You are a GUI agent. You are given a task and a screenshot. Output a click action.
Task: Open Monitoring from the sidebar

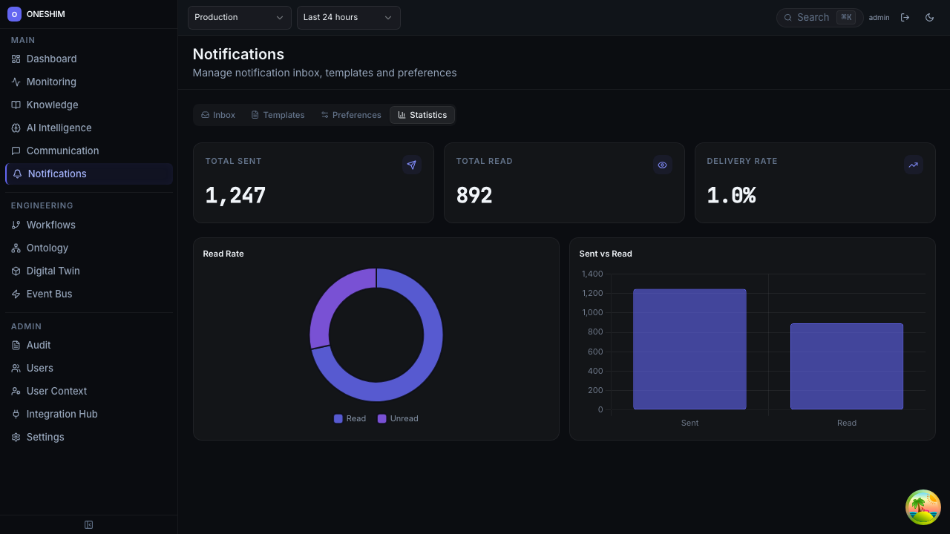coord(51,82)
